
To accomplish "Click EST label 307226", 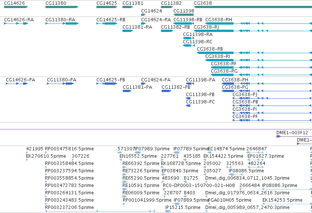I will (x=81, y=156).
